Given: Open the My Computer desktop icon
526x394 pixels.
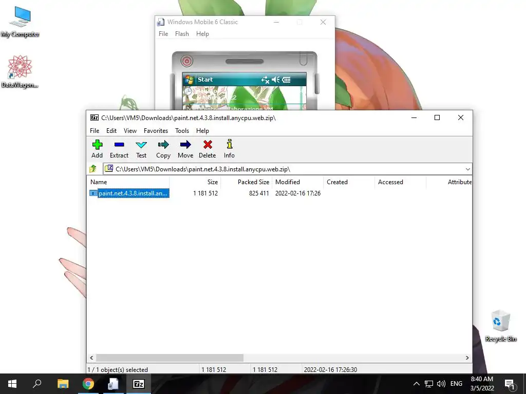Looking at the screenshot, I should click(x=20, y=21).
